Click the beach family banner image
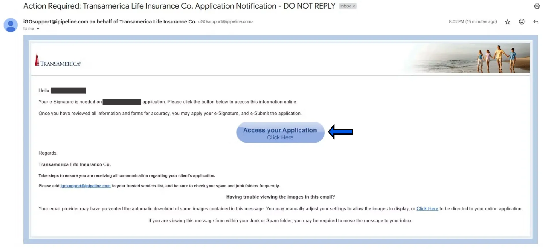 [x=467, y=58]
